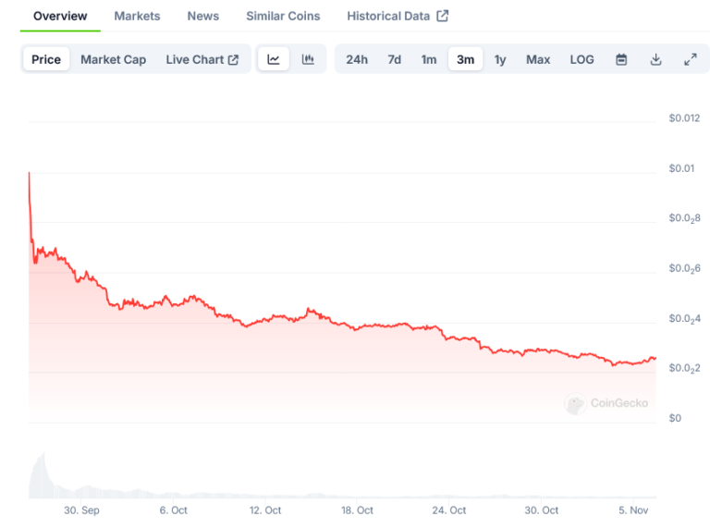The width and height of the screenshot is (710, 528).
Task: Set chart range to 24h
Action: pos(357,59)
